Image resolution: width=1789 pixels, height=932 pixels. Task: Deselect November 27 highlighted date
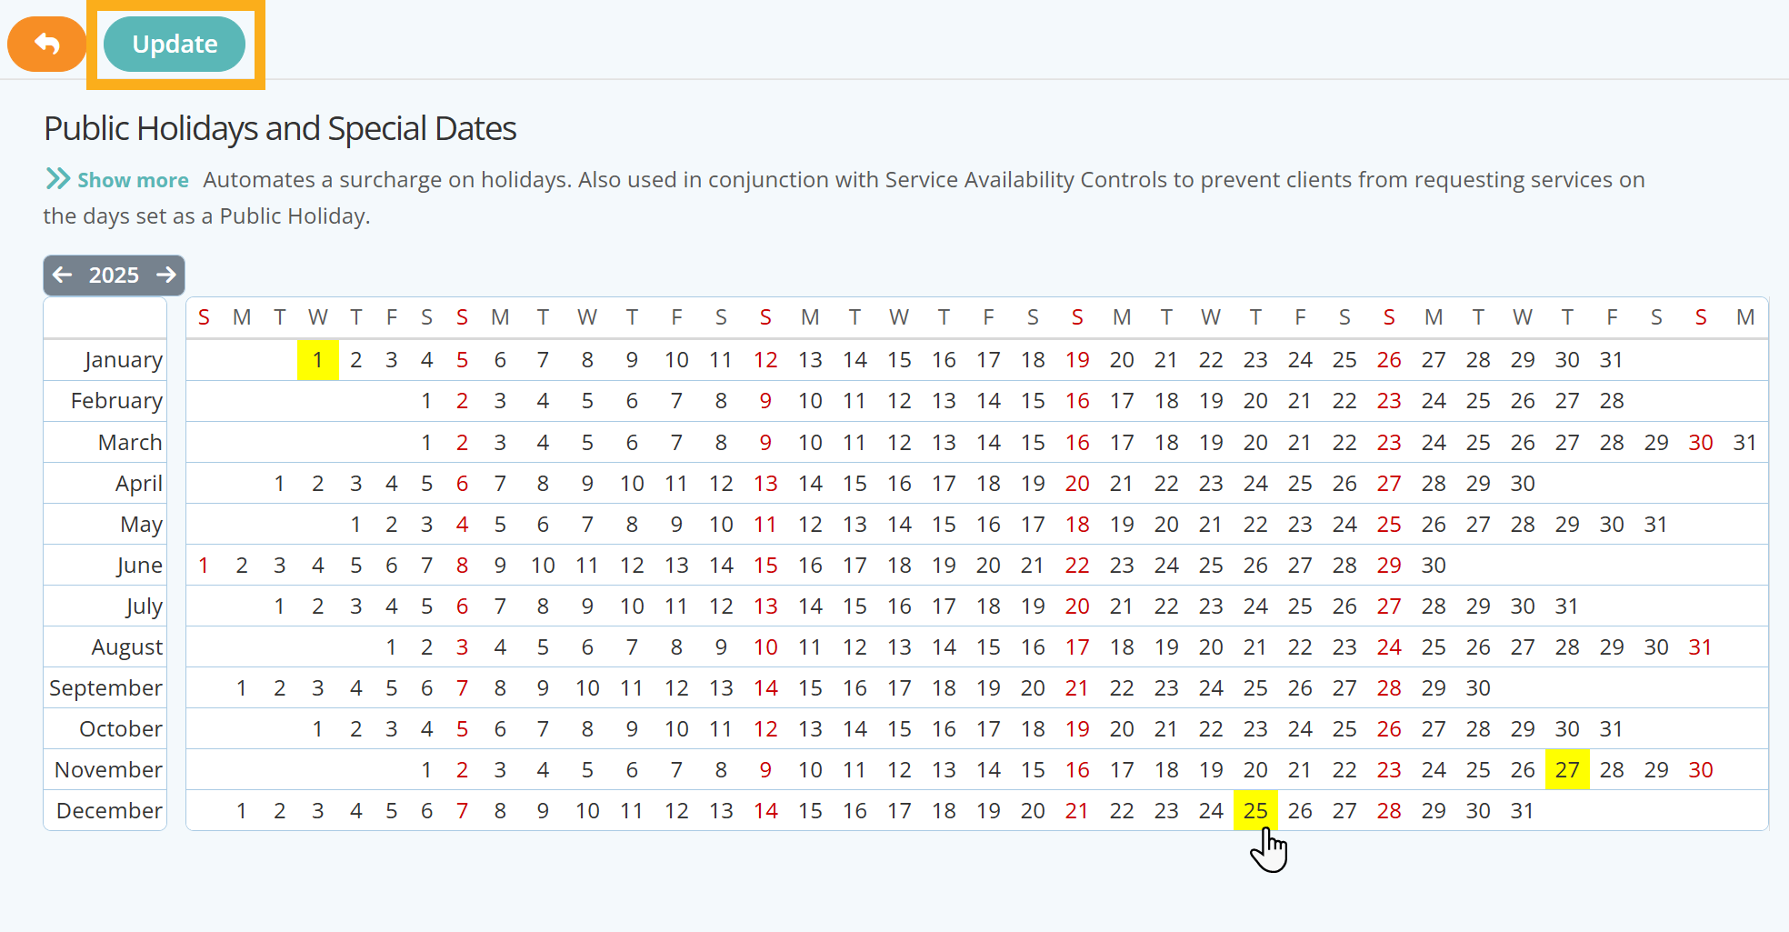[1567, 769]
